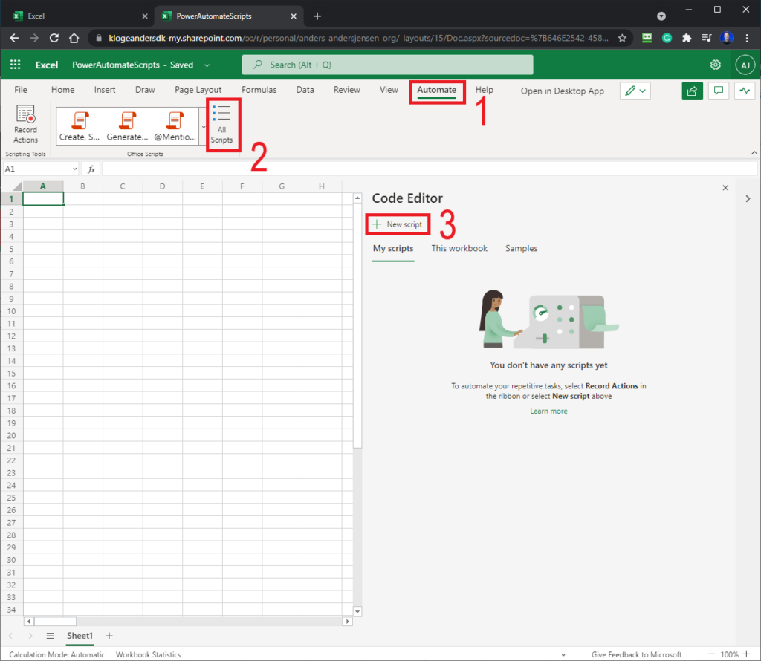Switch to the Insert ribbon tab
761x661 pixels.
click(105, 90)
